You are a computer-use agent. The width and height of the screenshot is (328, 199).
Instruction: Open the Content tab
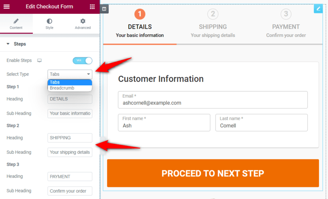[x=16, y=24]
